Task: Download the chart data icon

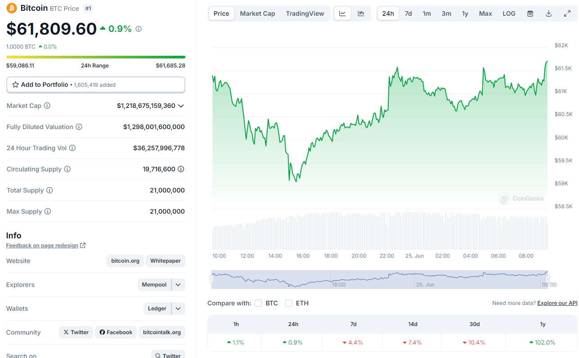Action: click(548, 13)
